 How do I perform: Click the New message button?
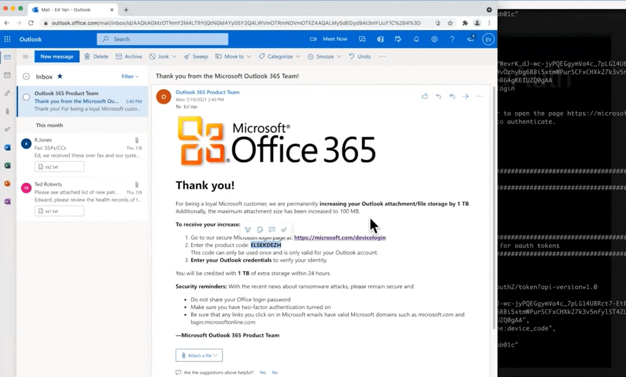[57, 57]
